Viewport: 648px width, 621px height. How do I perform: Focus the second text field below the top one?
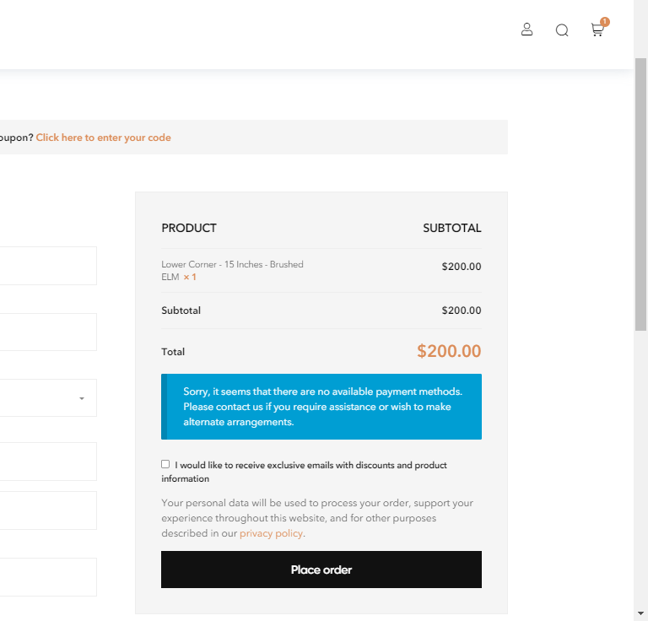pos(47,332)
